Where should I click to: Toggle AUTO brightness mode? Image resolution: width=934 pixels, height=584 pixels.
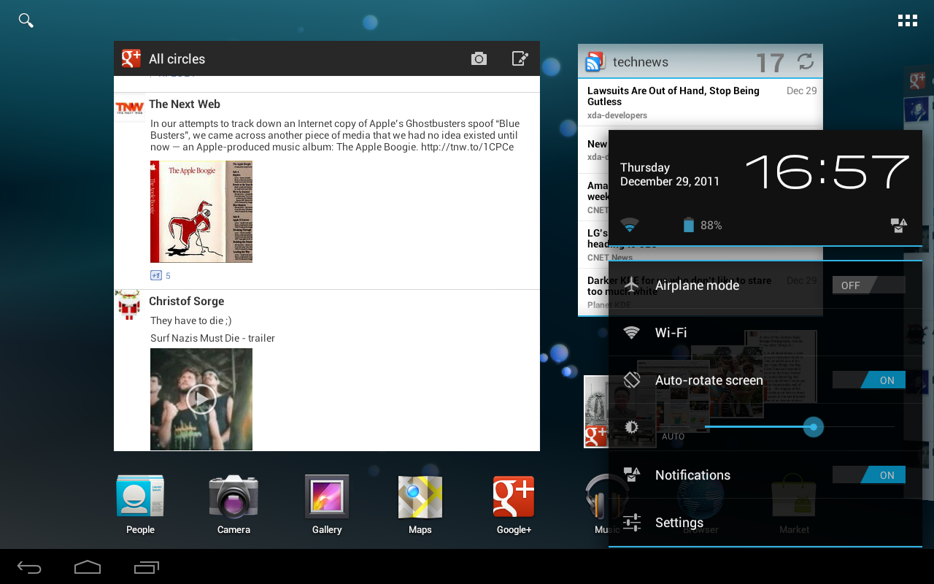(673, 437)
